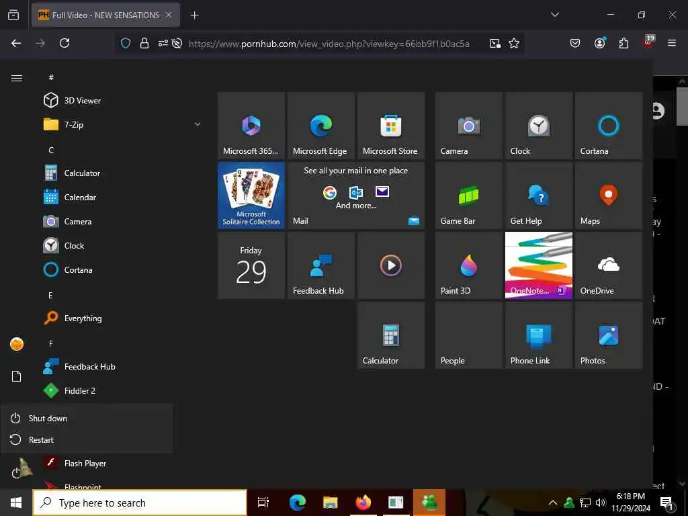Open Task View from the taskbar

coord(263,503)
